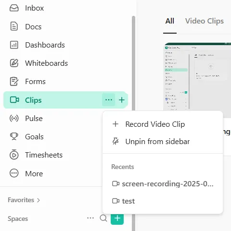
Task: Open recent clip screen-recording-2025
Action: coord(163,184)
